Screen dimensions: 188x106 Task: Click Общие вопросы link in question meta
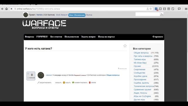point(113,75)
